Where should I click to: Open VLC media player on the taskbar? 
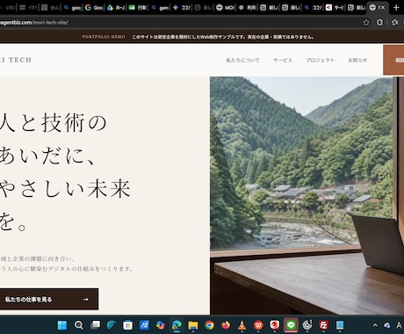tap(242, 325)
